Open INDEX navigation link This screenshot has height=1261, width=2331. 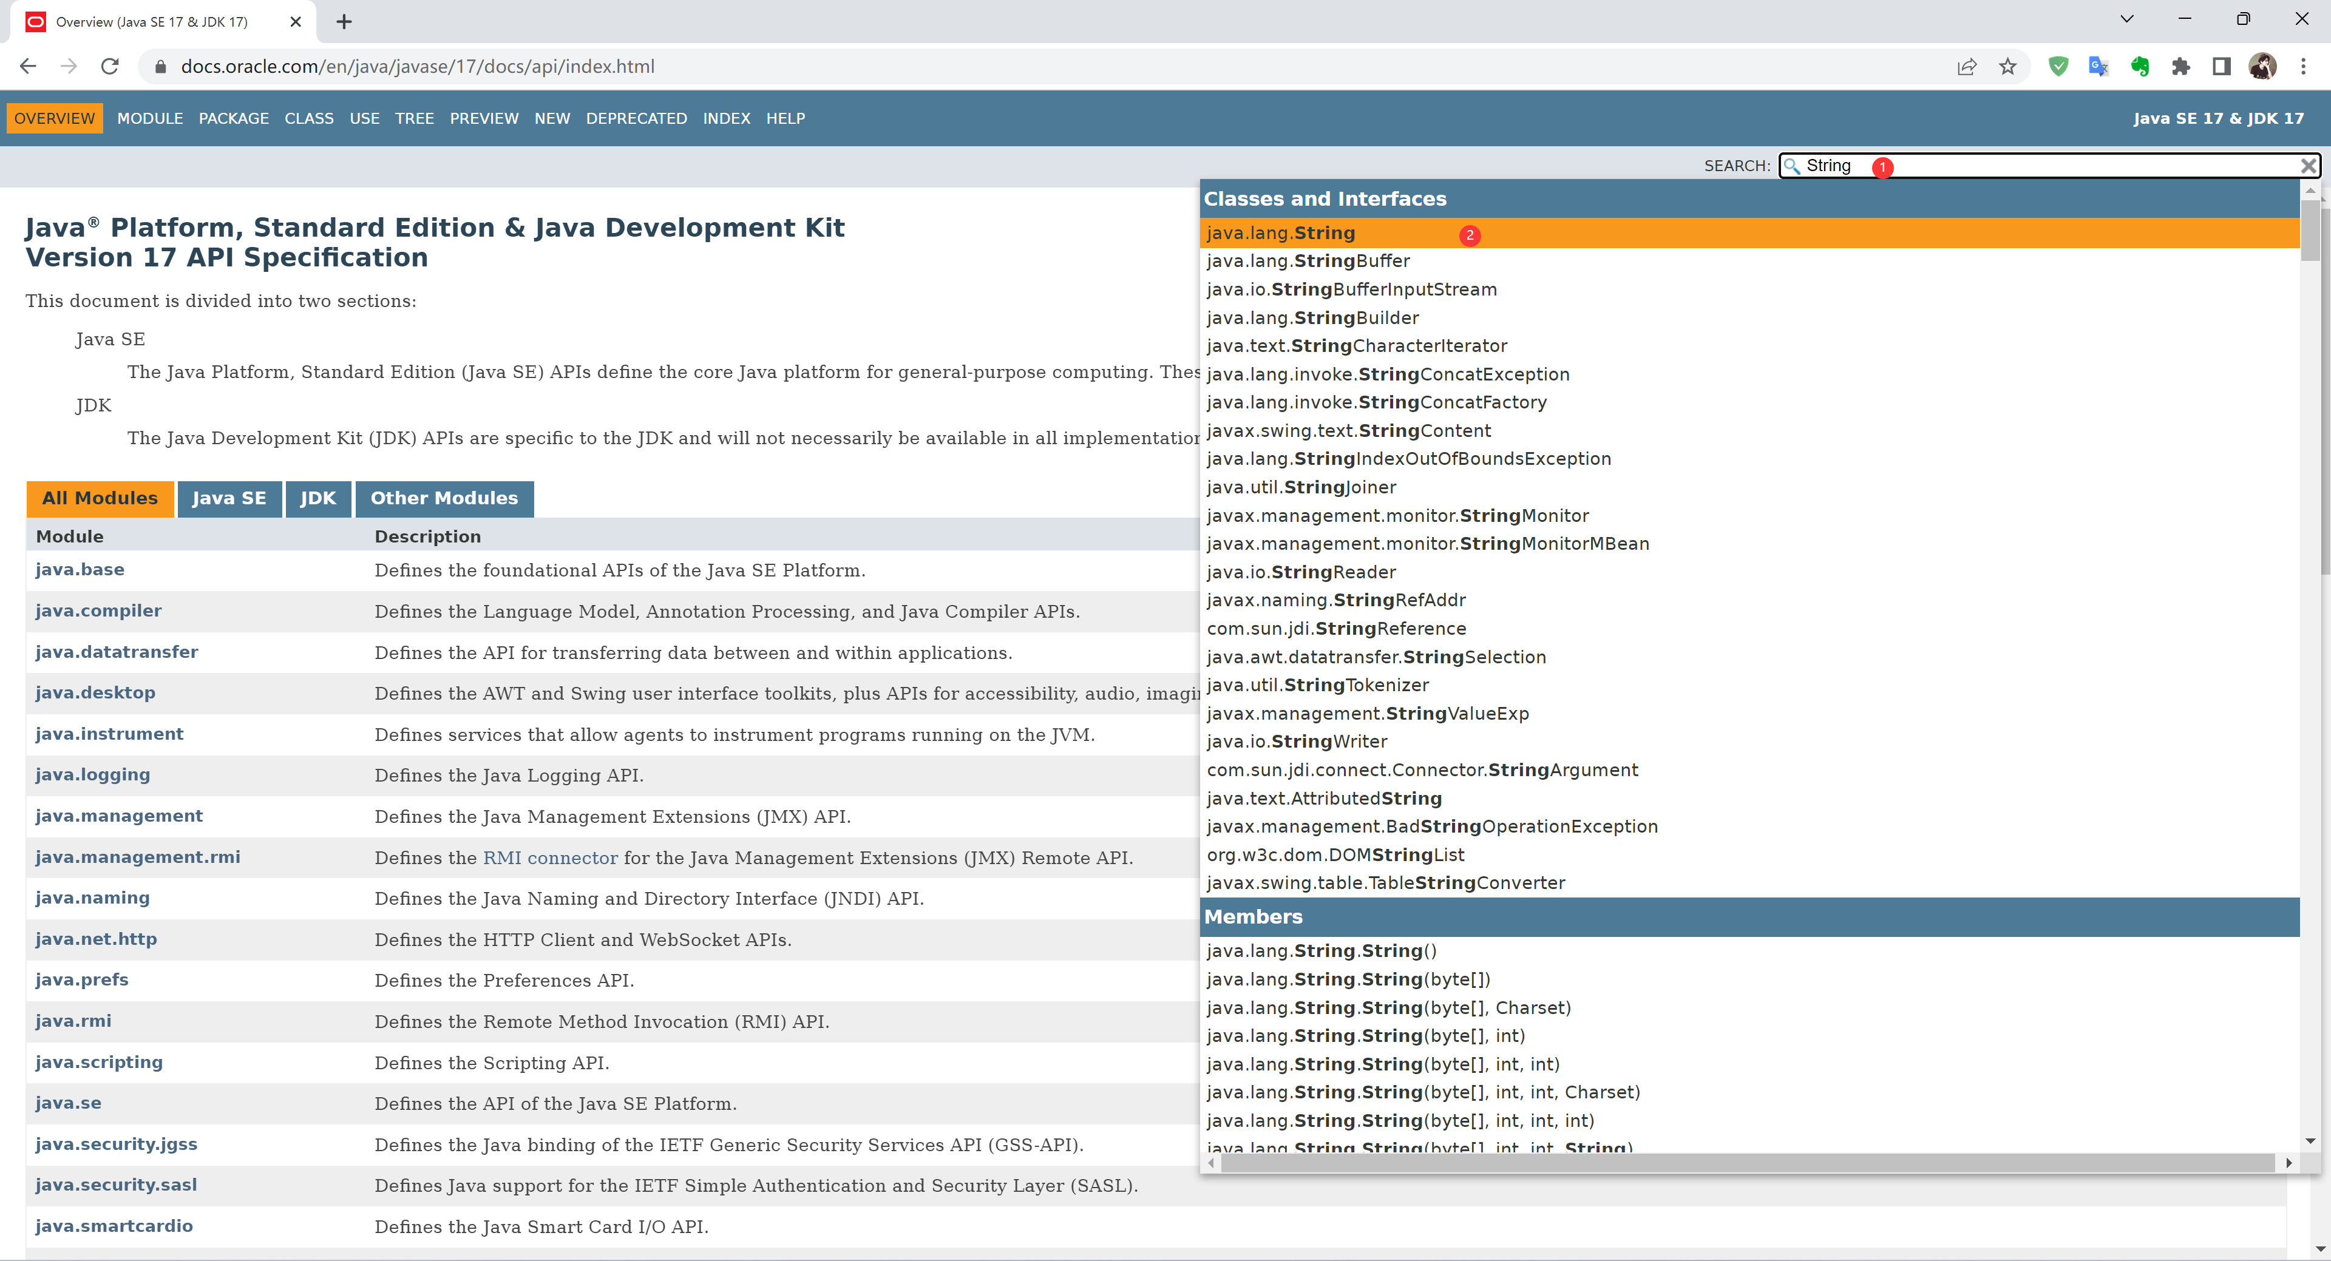(727, 118)
